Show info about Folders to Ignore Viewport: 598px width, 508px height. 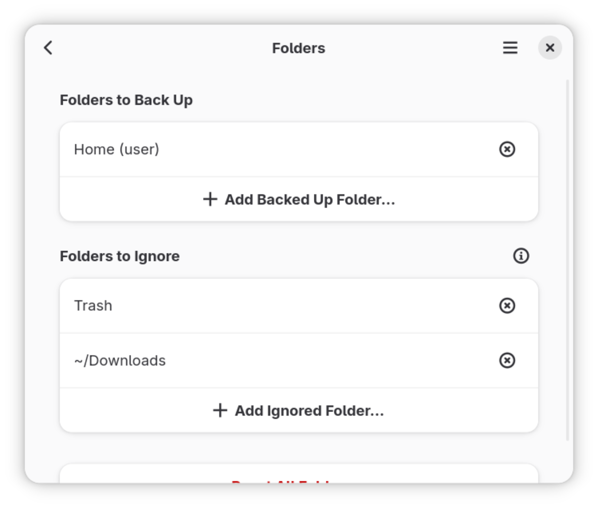521,256
